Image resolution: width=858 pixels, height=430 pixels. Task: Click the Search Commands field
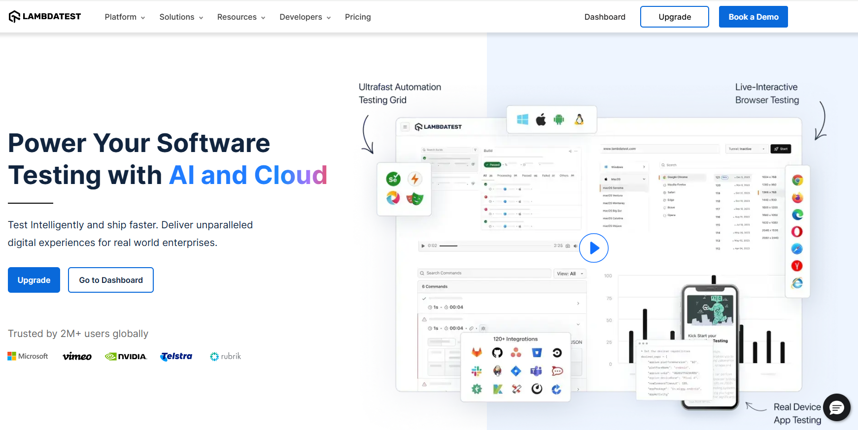point(484,273)
